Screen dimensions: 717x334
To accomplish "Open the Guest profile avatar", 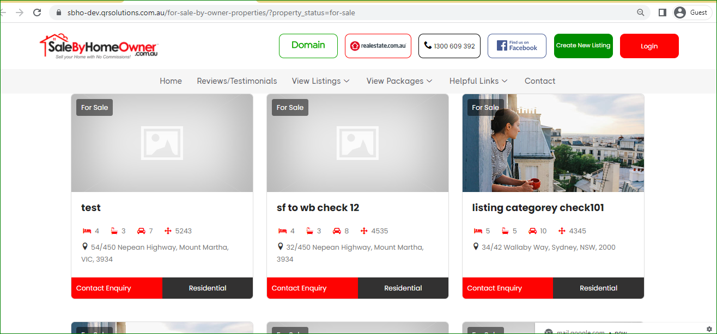I will 679,13.
